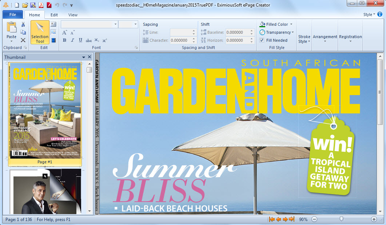The height and width of the screenshot is (225, 386).
Task: Open the Clipboard group dialog launcher
Action: (25, 48)
